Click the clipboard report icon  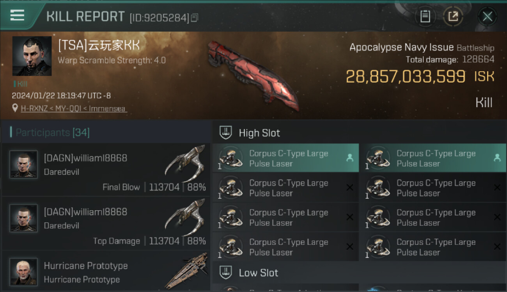425,16
